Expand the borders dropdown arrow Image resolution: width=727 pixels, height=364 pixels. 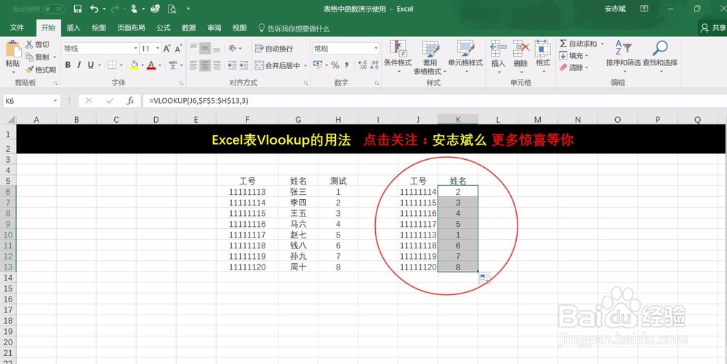(121, 65)
